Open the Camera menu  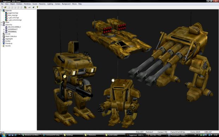58,4
